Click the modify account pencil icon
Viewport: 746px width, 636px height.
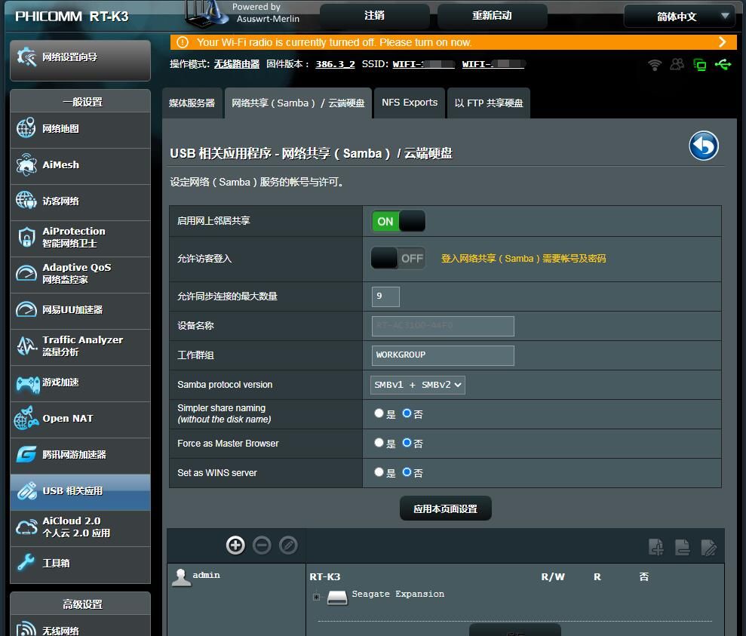(x=288, y=545)
